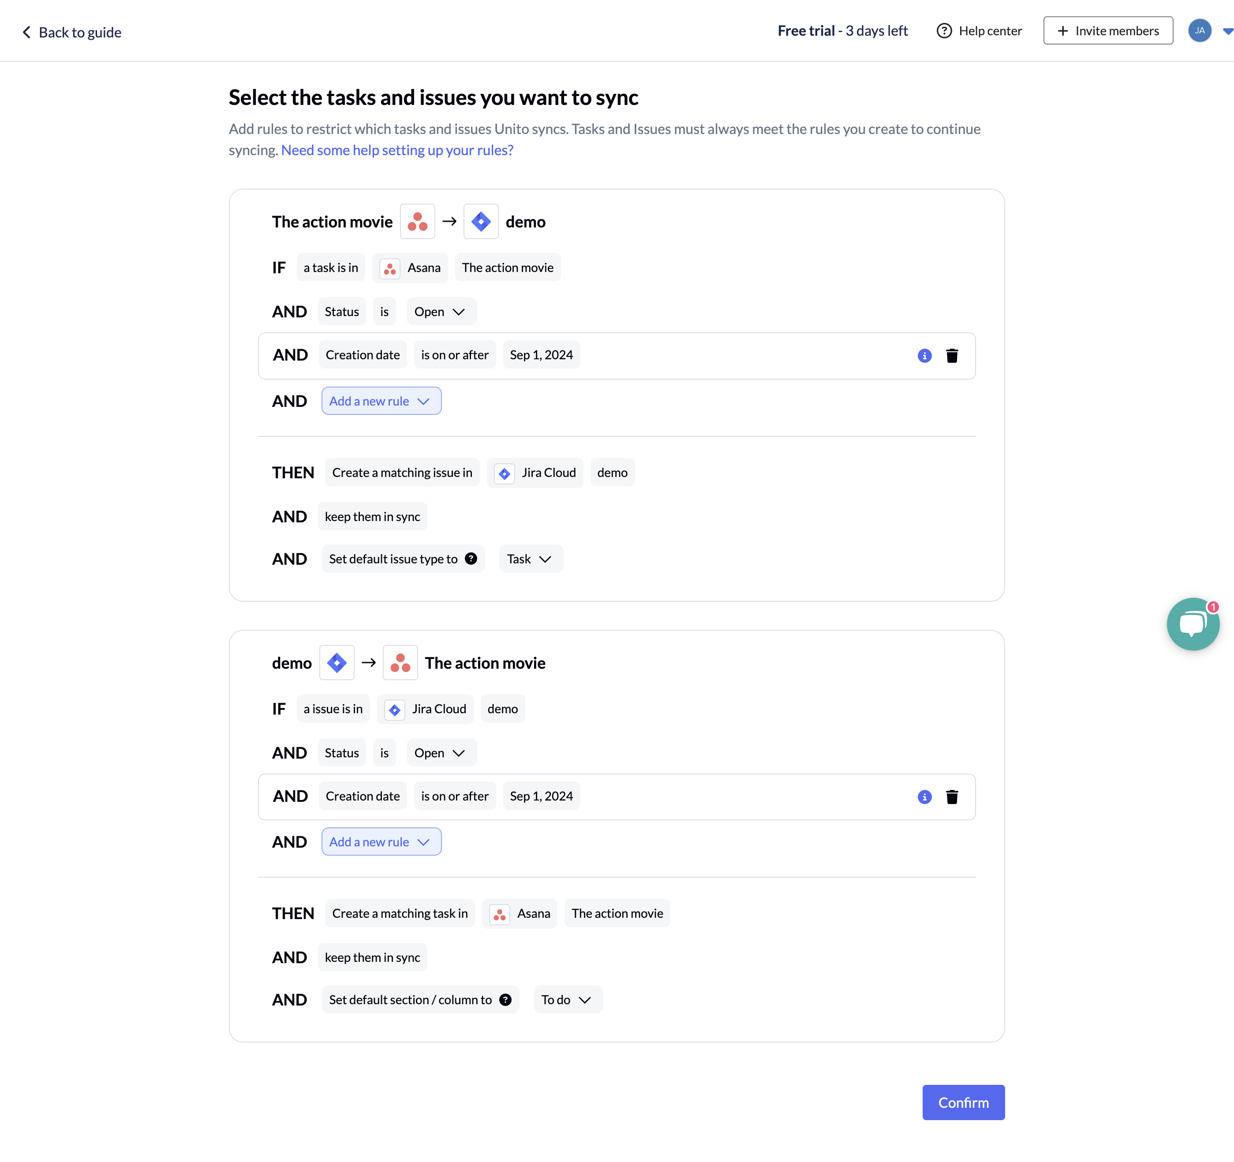1234x1162 pixels.
Task: Click Asana icon in 'Create a matching task in' row
Action: pyautogui.click(x=500, y=914)
